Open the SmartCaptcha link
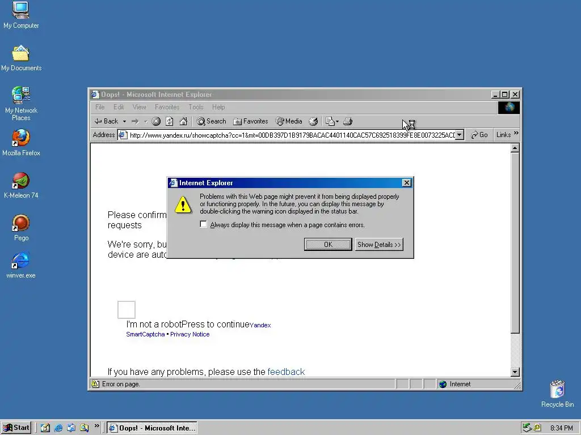This screenshot has height=435, width=581. (145, 334)
